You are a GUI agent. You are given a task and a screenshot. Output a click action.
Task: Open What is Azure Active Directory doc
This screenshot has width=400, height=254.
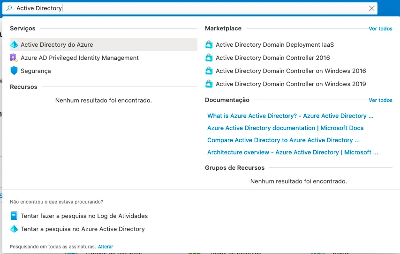click(x=290, y=116)
